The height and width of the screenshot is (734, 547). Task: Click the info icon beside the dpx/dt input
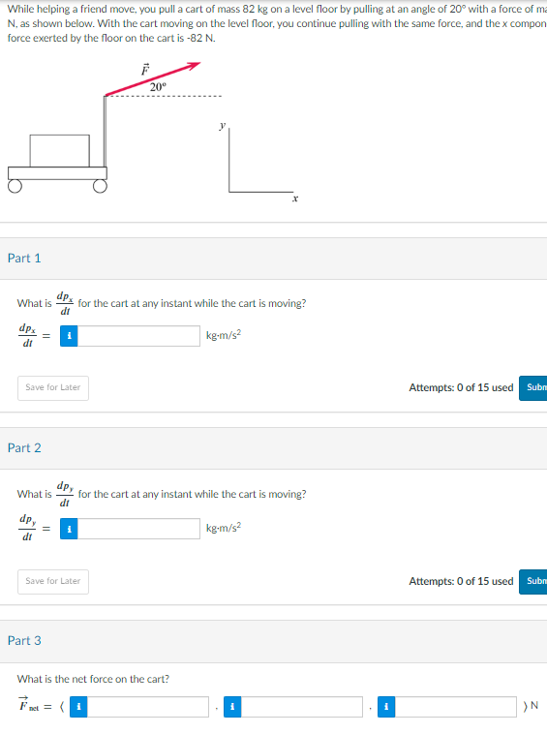point(69,336)
